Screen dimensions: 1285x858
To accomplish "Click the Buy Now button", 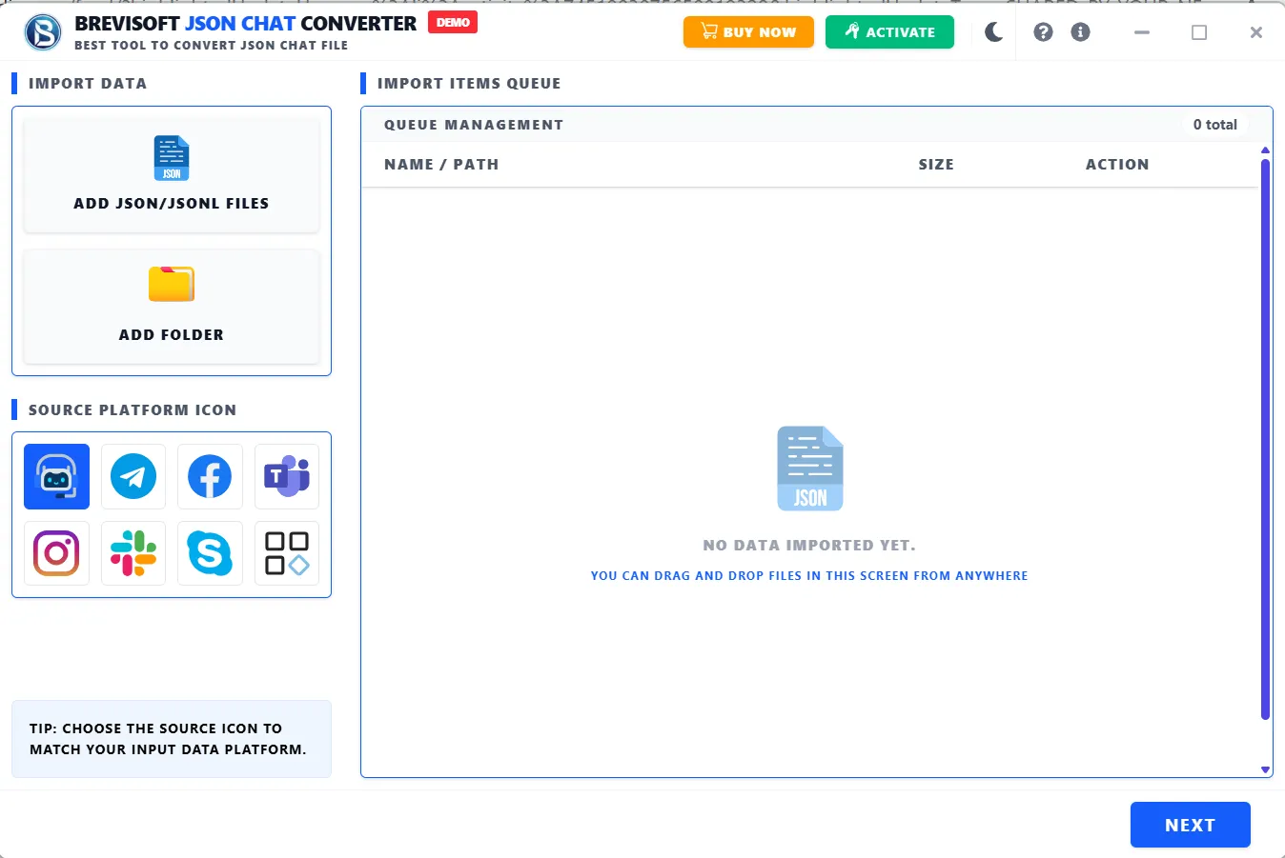I will 748,32.
